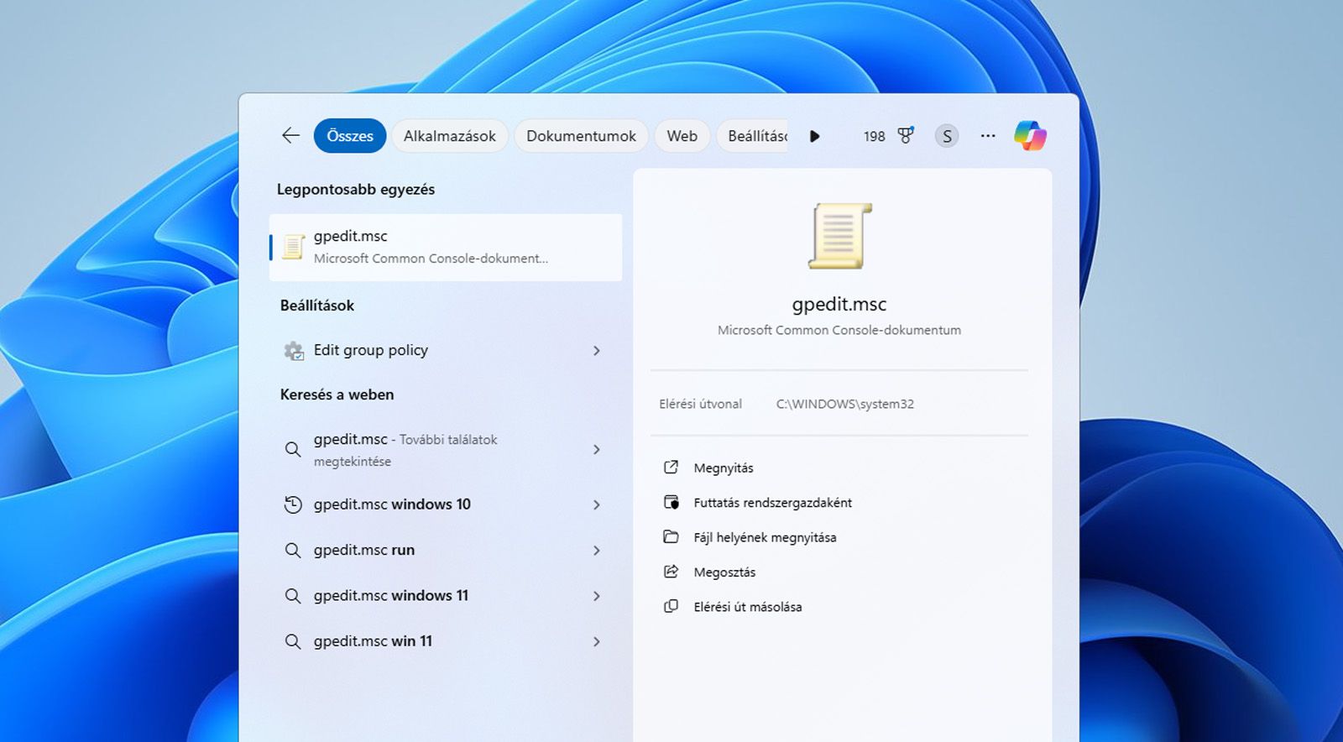
Task: Click the magnifier icon beside gpedit.msc windows 11
Action: (292, 596)
